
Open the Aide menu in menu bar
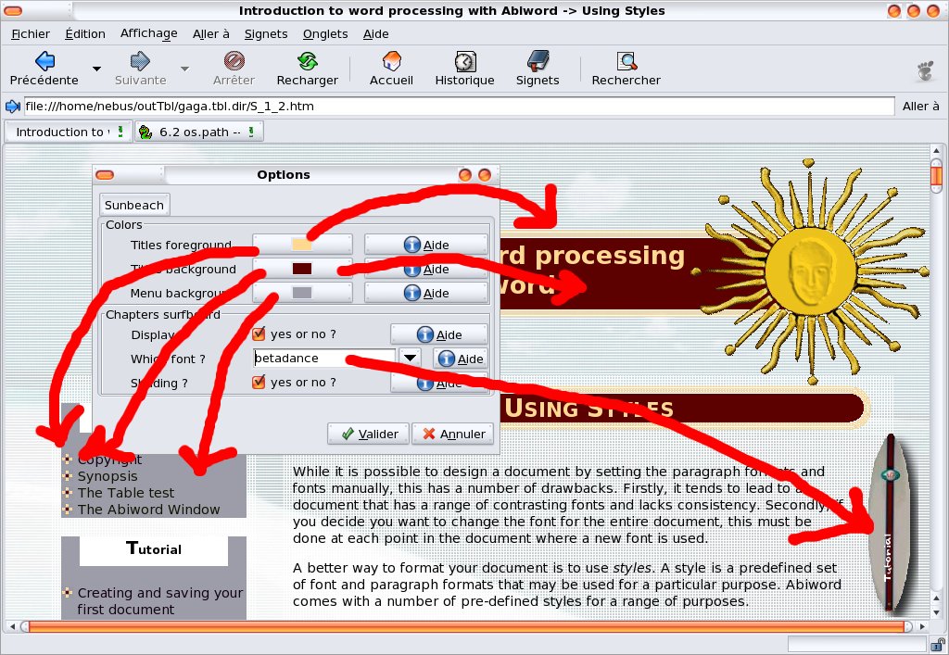point(376,34)
